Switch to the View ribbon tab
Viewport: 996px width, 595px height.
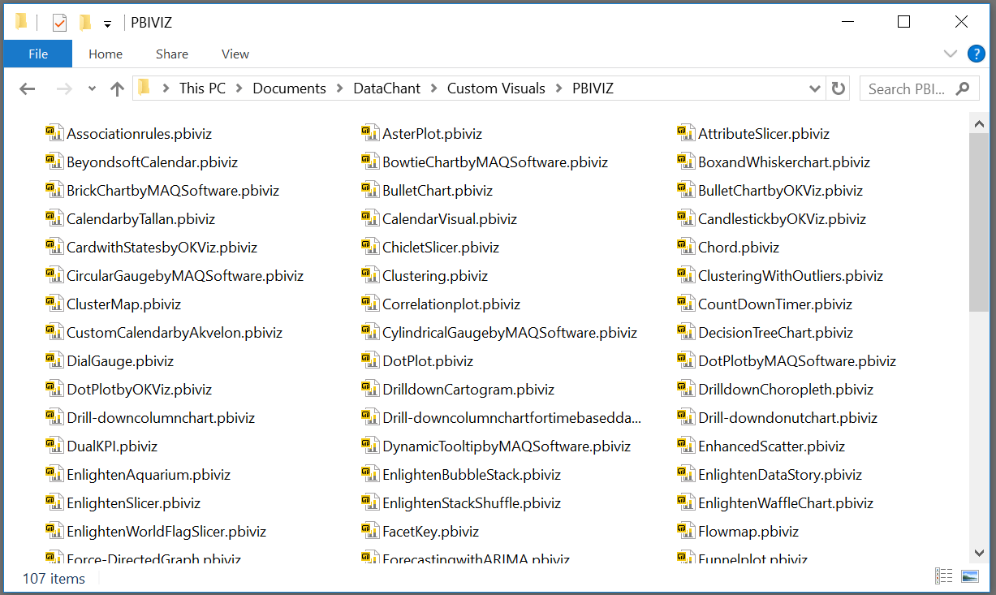tap(235, 54)
